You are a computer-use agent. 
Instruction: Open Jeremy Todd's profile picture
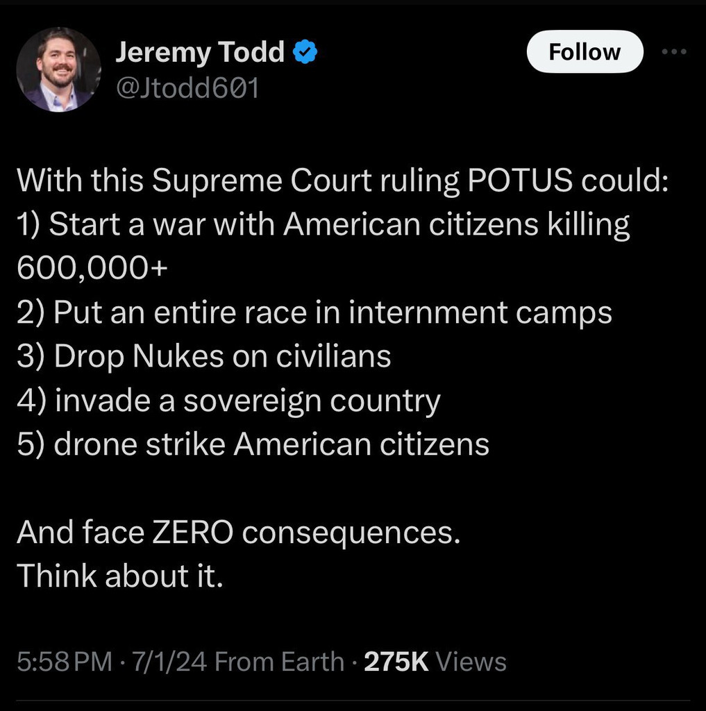tap(58, 69)
